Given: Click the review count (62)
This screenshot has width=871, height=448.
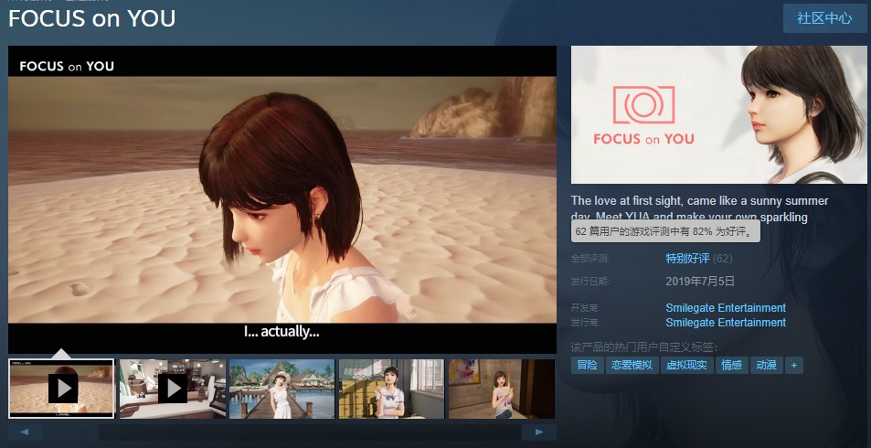Looking at the screenshot, I should click(722, 259).
